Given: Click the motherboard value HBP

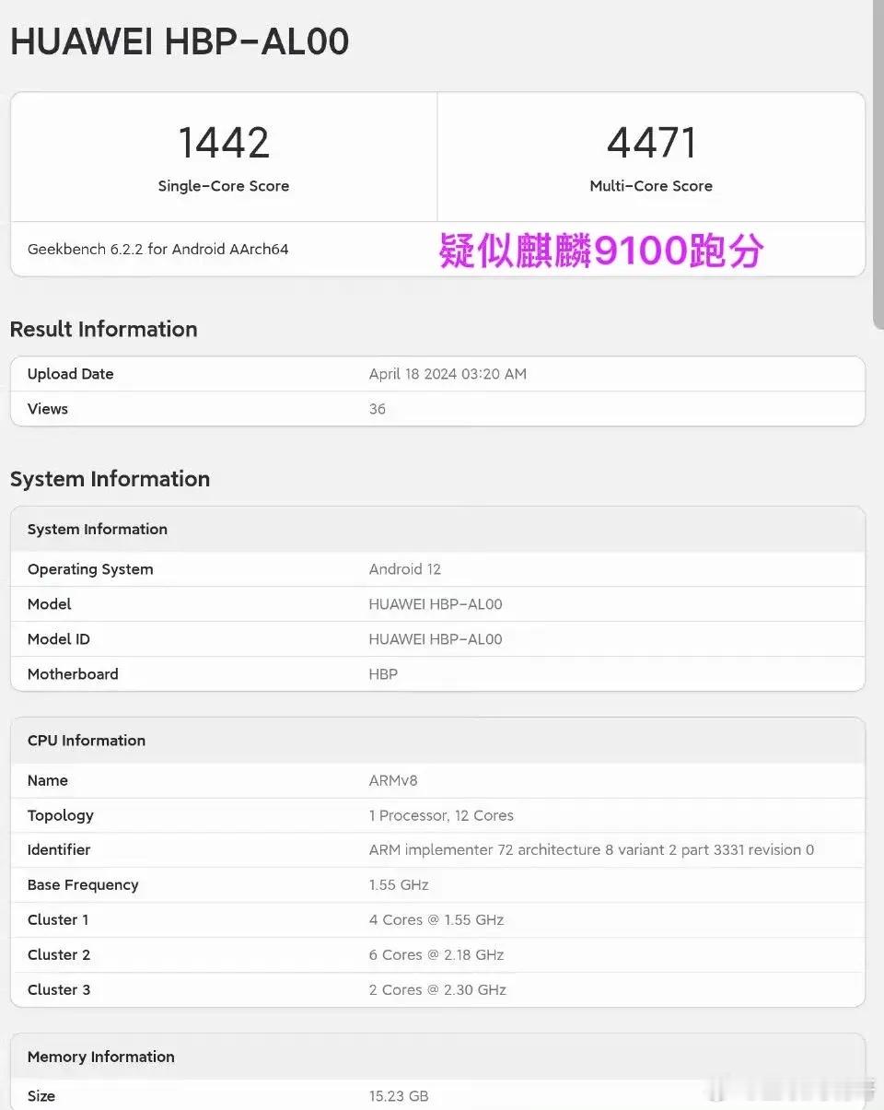Looking at the screenshot, I should click(383, 674).
